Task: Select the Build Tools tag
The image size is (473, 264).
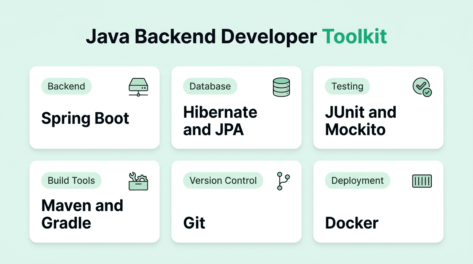Action: coord(71,180)
